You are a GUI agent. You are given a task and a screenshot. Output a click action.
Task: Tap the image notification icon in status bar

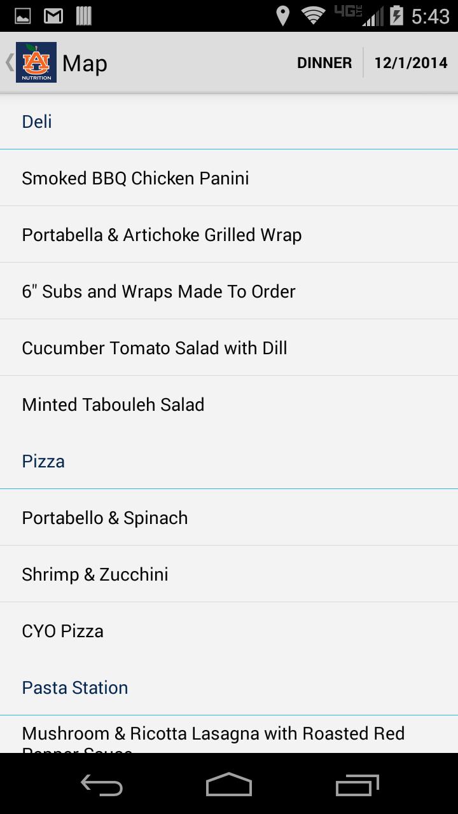point(22,16)
